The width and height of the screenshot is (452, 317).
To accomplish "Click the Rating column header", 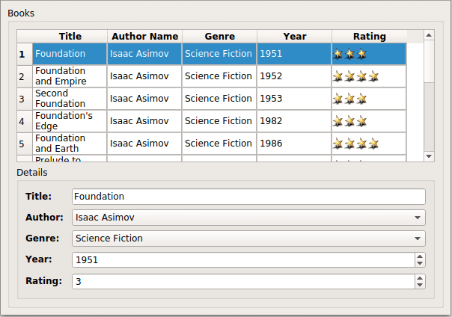I will [x=369, y=36].
